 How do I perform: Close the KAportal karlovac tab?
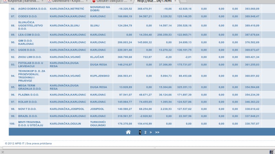click(x=42, y=1)
